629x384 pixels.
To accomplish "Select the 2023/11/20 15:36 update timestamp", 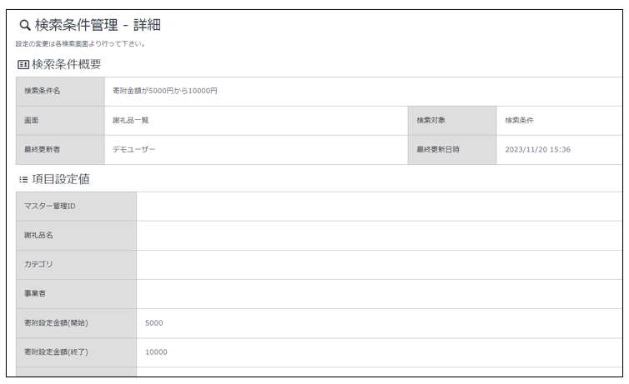I will point(537,150).
